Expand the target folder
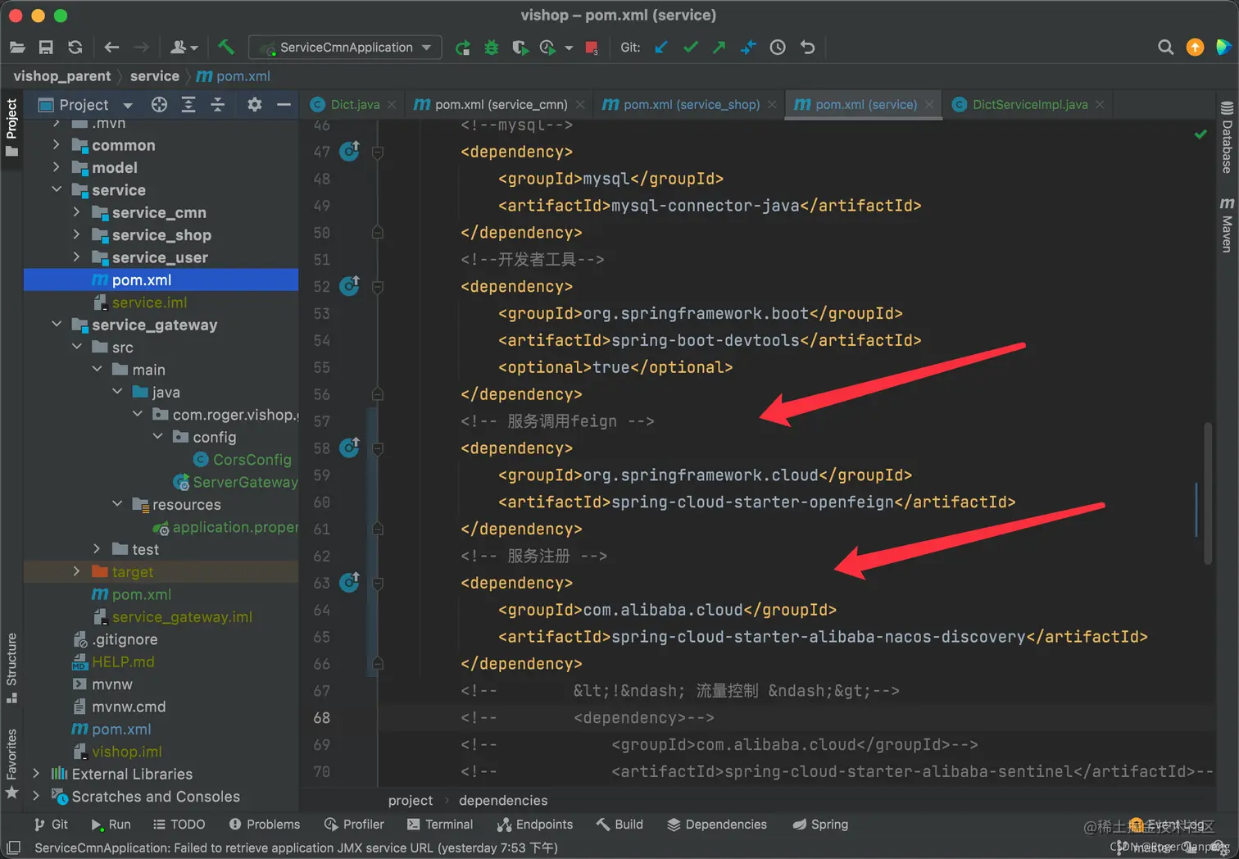 (x=76, y=570)
